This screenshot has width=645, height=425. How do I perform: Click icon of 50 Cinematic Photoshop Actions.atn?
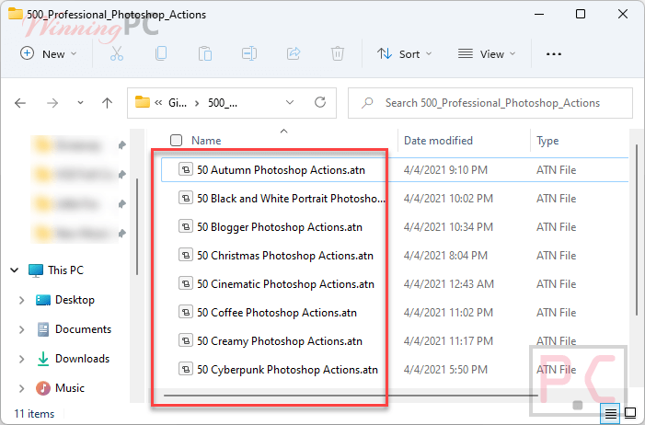pyautogui.click(x=186, y=283)
